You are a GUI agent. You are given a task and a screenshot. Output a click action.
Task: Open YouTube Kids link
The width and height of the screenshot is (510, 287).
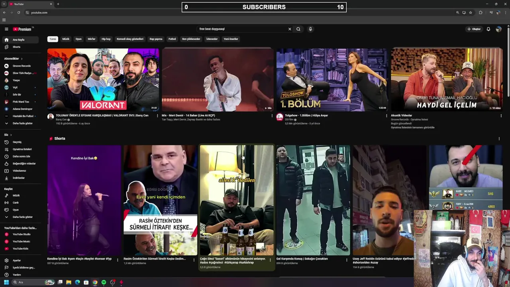point(20,249)
